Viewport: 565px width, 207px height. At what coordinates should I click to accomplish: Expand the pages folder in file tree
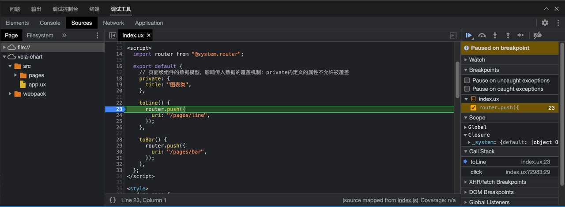point(16,75)
